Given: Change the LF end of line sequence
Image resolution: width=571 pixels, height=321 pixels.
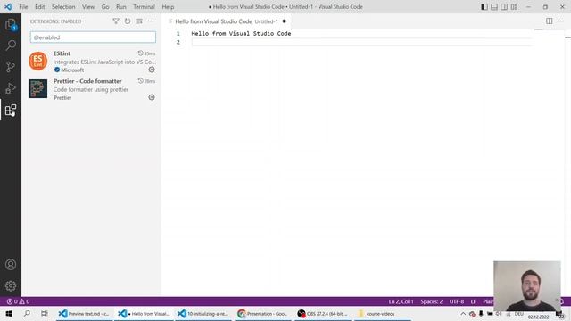Looking at the screenshot, I should (473, 301).
